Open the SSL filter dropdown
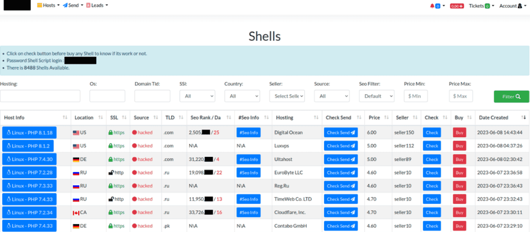 [x=197, y=96]
